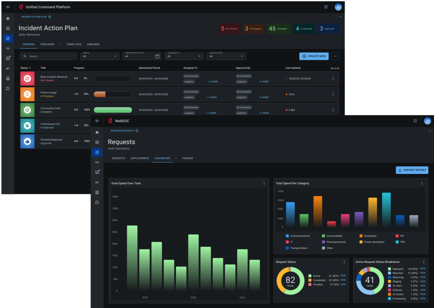
Task: Click the In Progress status icon for Power Outage
Action: tap(28, 94)
